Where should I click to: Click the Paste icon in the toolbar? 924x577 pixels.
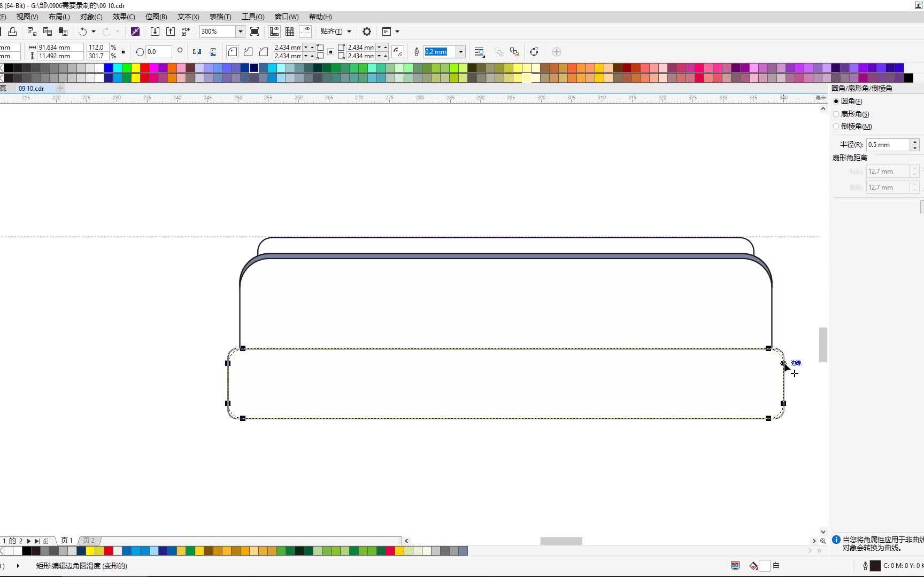[63, 32]
